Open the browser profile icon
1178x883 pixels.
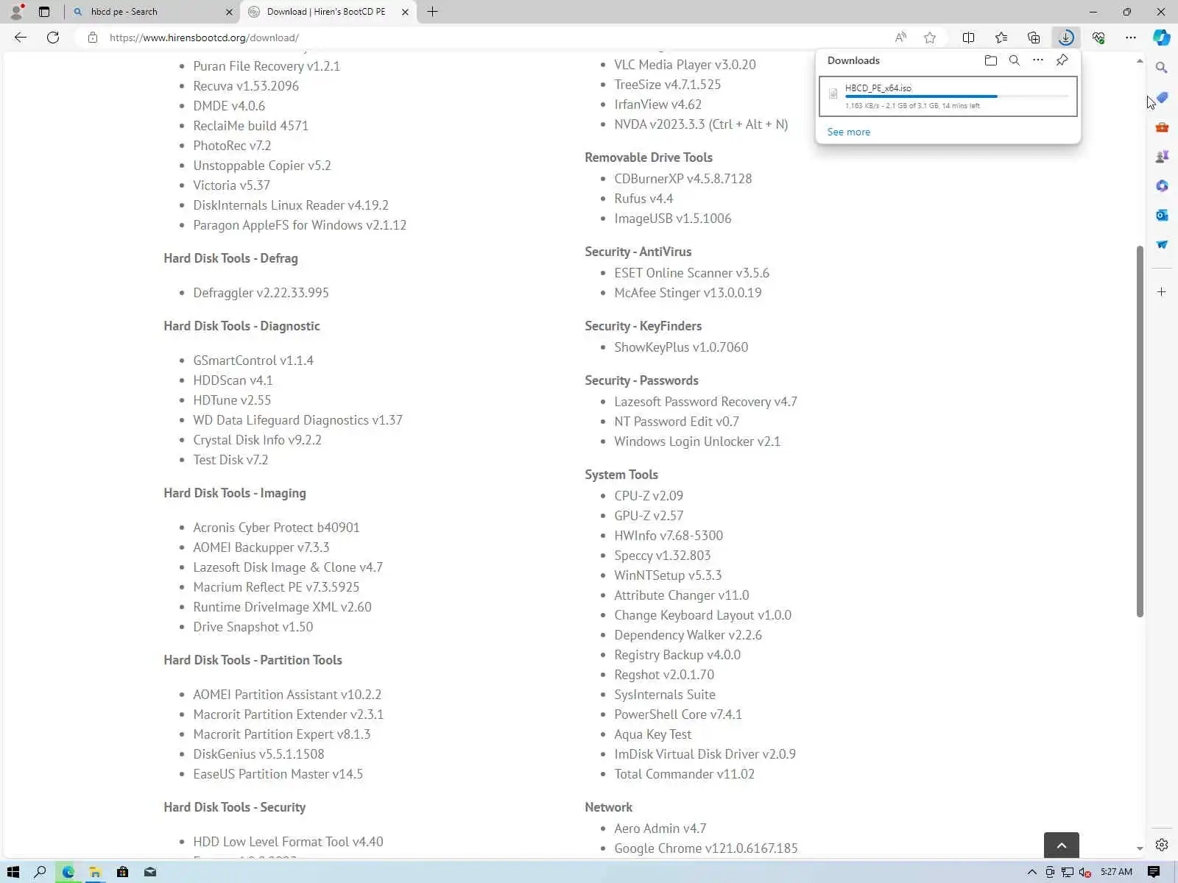click(x=16, y=12)
